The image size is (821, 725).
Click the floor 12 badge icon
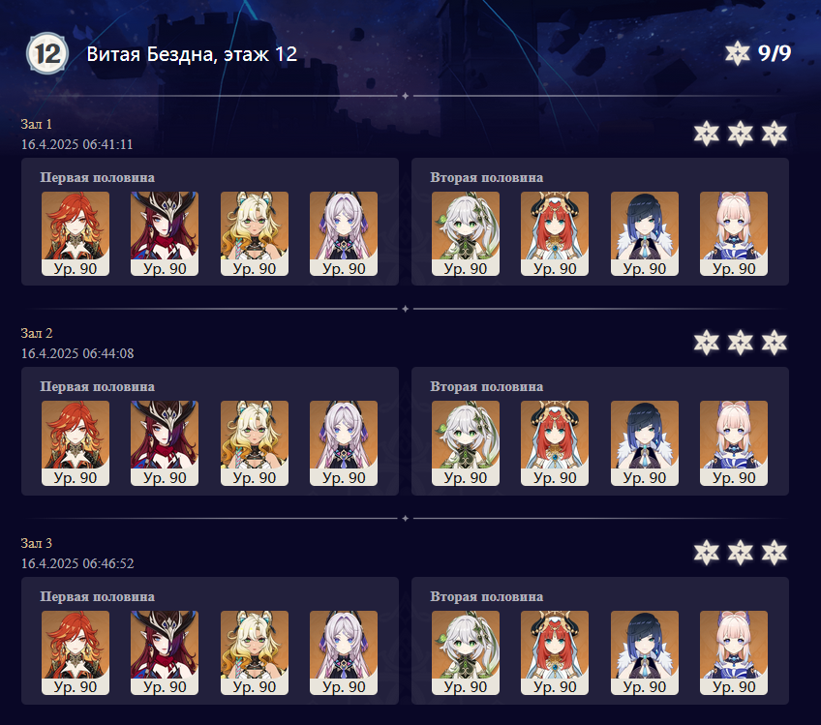click(x=47, y=53)
